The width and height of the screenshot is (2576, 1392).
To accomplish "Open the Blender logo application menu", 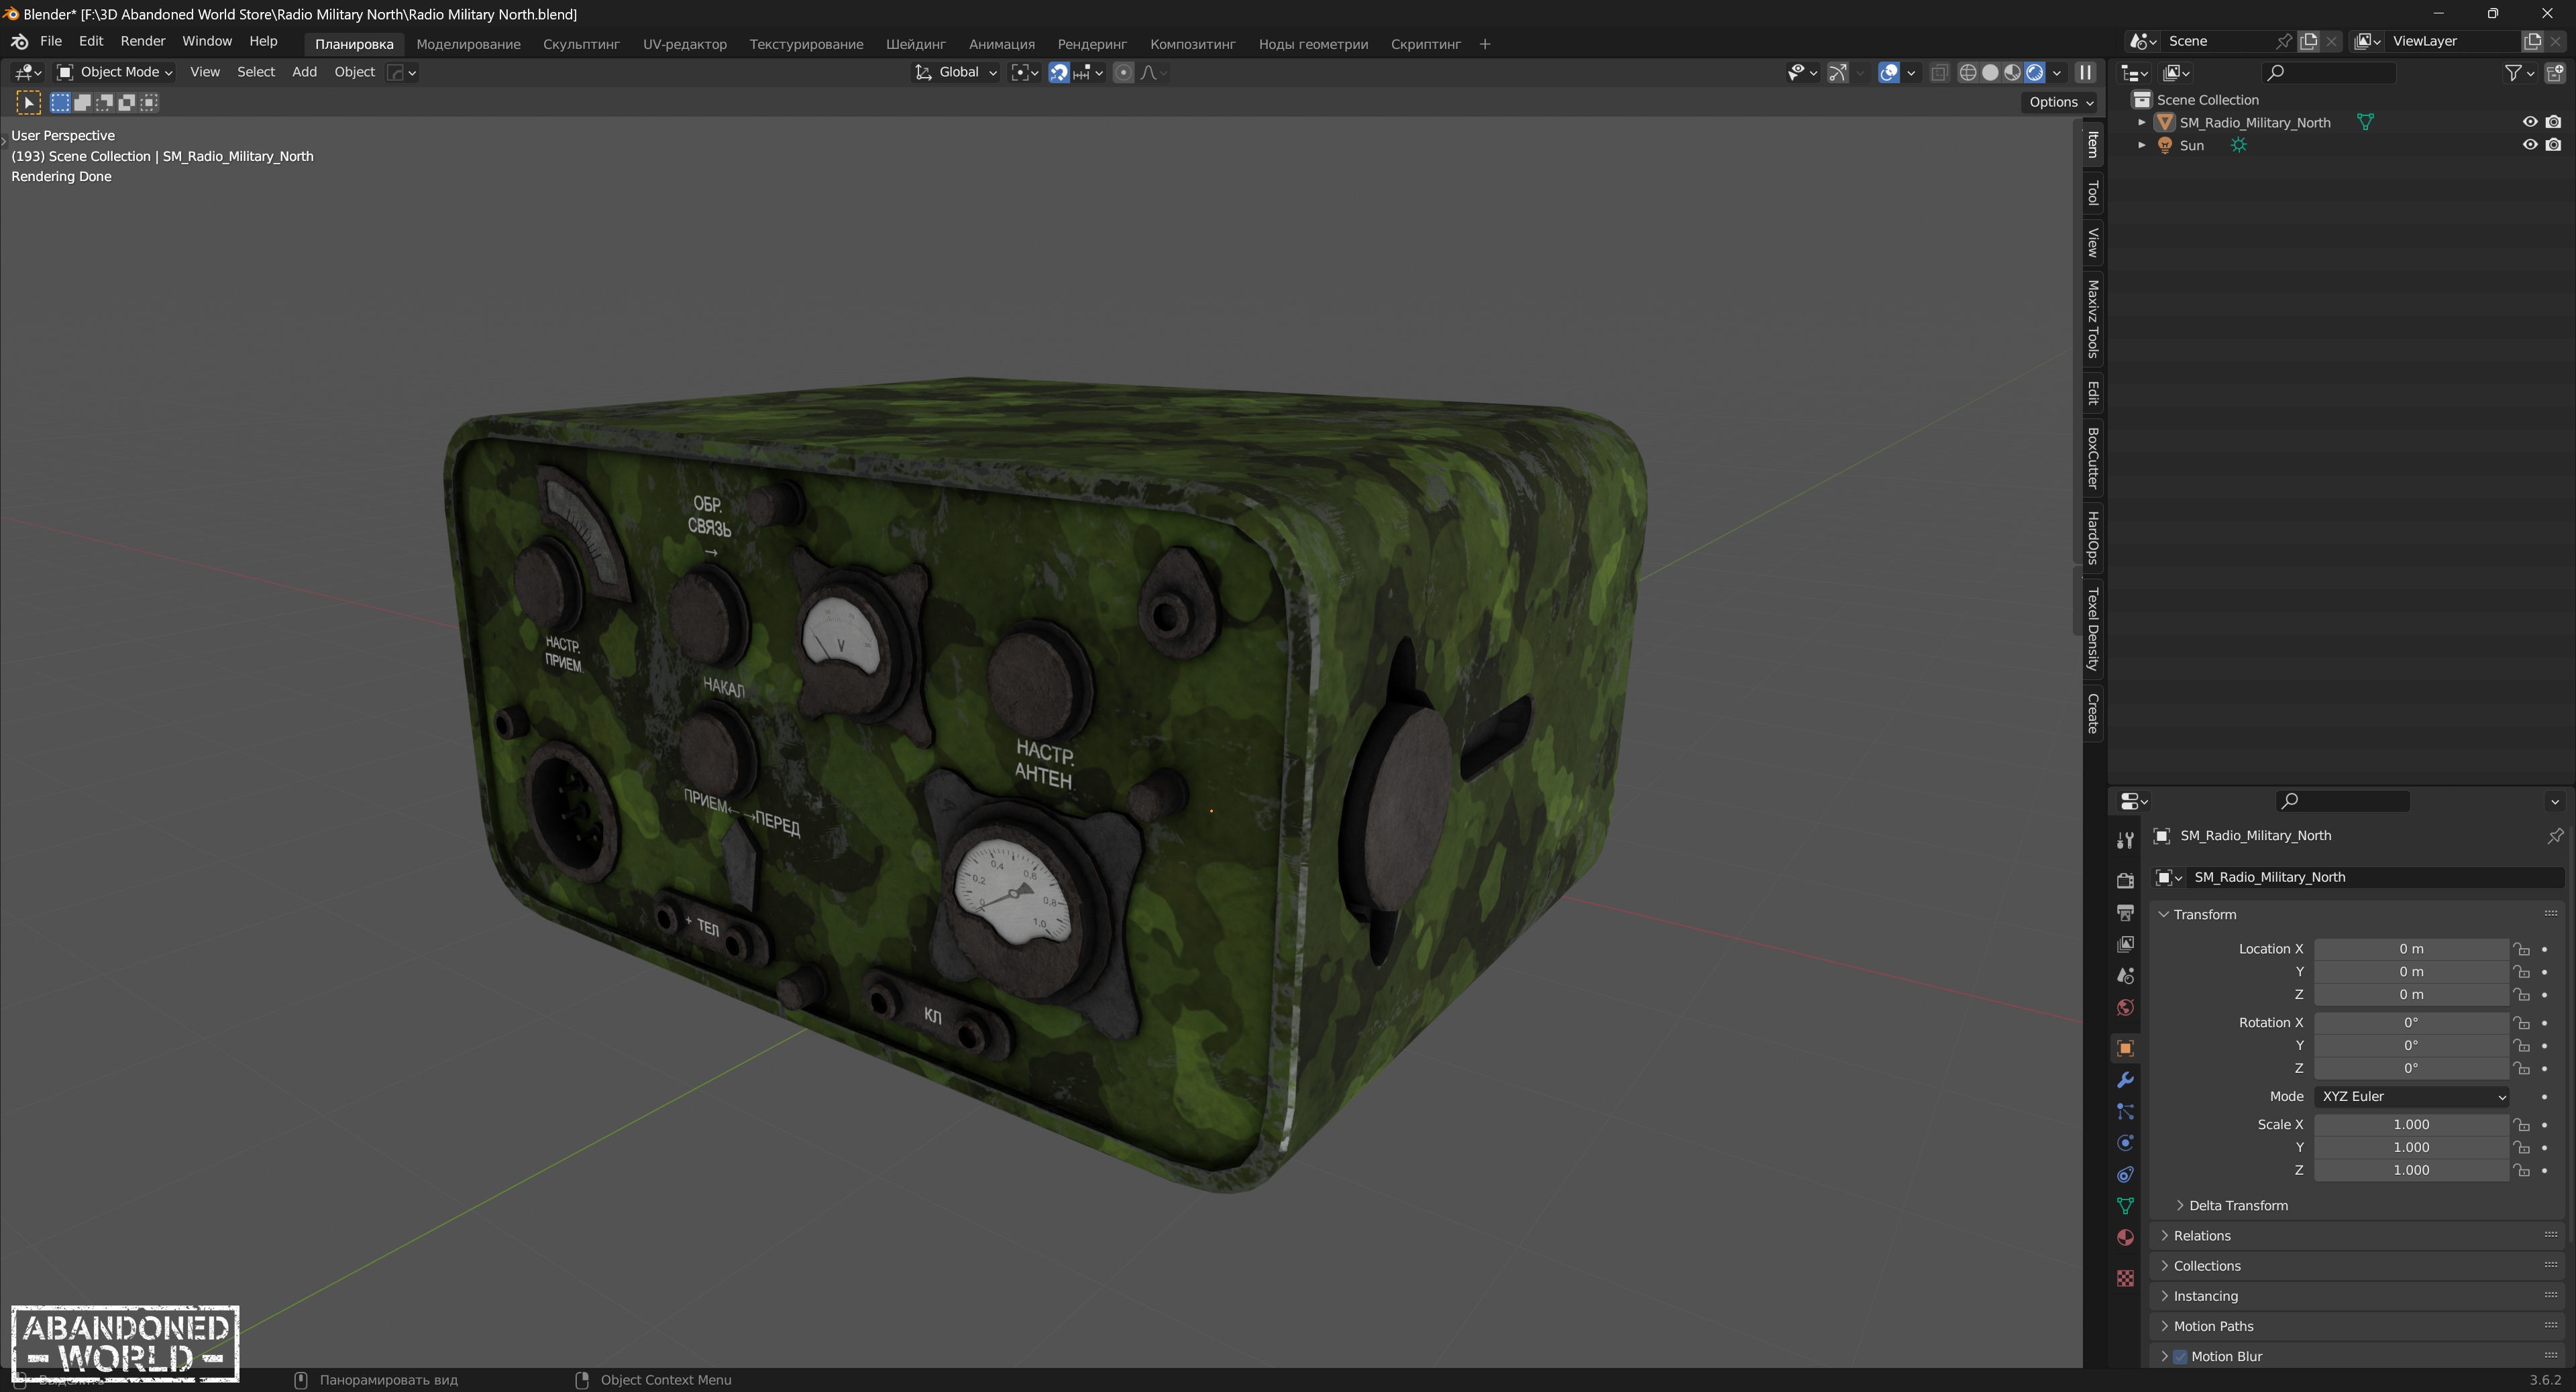I will [19, 42].
